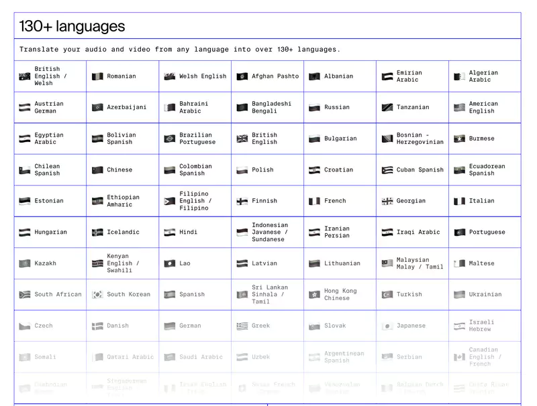Select the South Korean flag icon
The height and width of the screenshot is (406, 537).
(97, 294)
